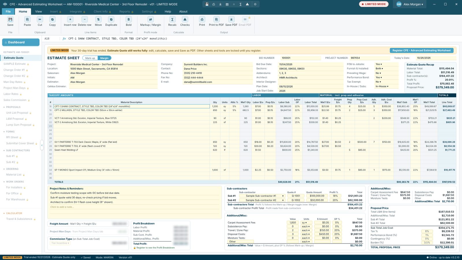
Task: Open the gear settings icon in title bar
Action: 255,4
